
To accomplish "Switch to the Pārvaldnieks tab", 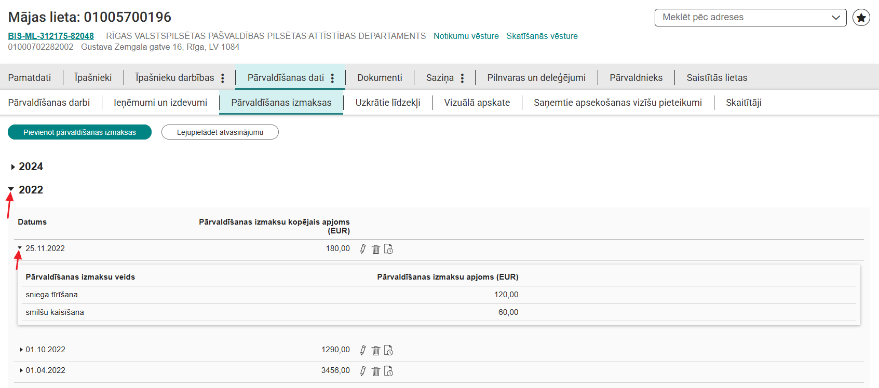I will tap(636, 78).
